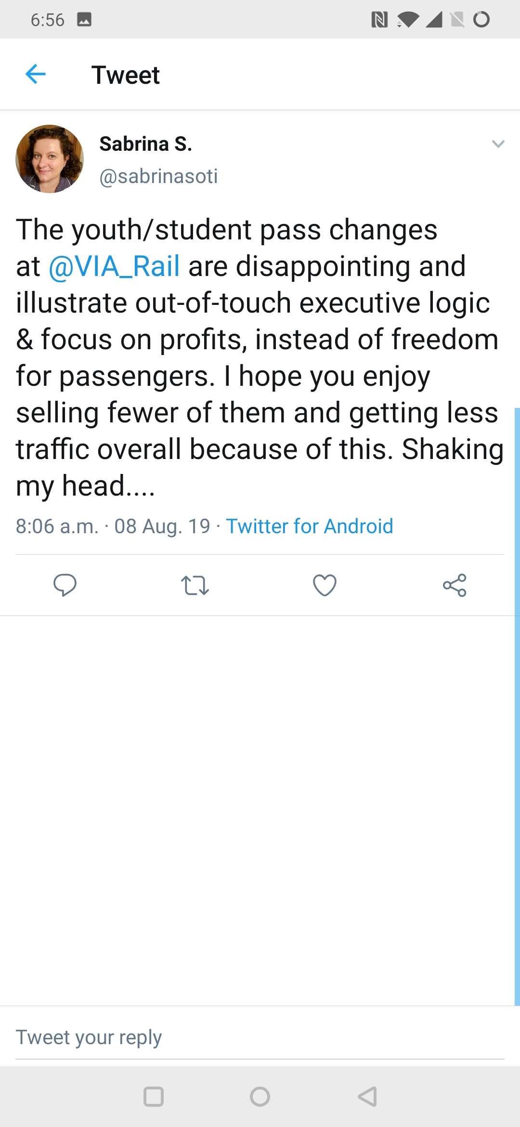
Task: Tap the NFC status bar icon
Action: (379, 20)
